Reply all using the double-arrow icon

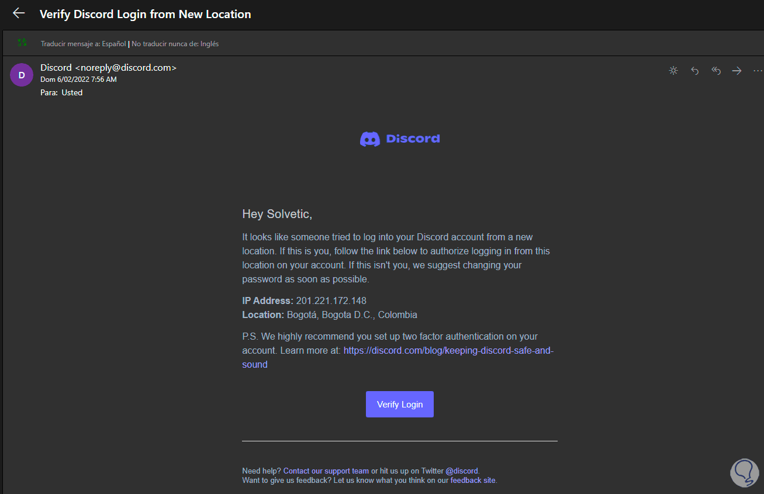(x=715, y=71)
